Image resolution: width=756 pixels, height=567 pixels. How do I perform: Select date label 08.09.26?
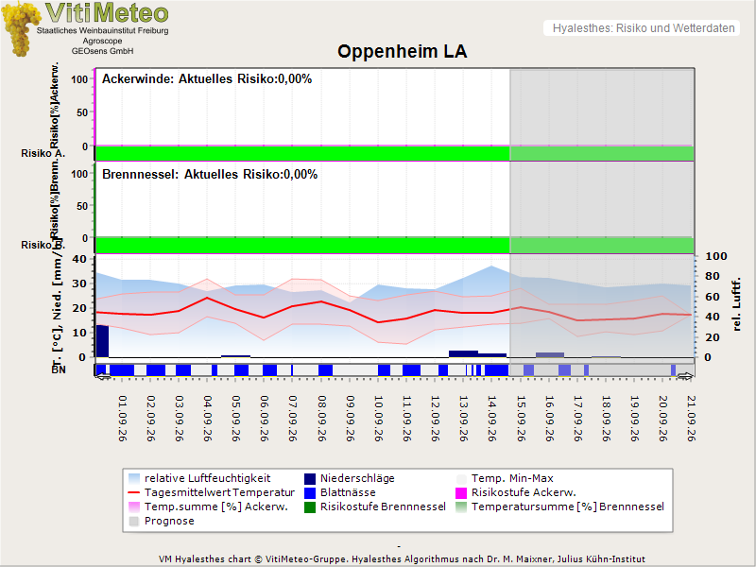pos(321,418)
